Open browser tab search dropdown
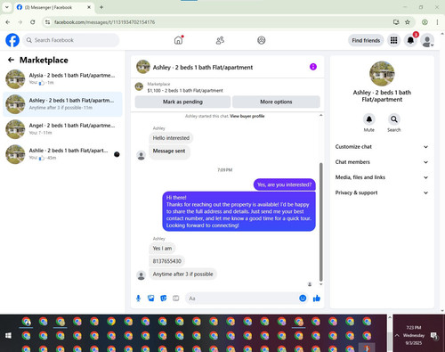Viewport: 445px width, 352px height. click(6, 7)
